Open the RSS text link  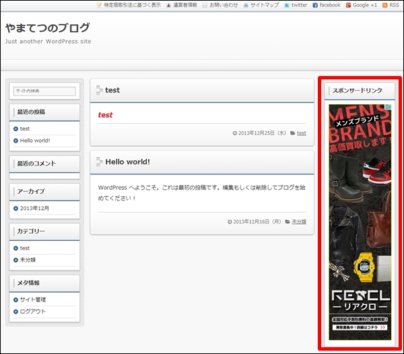394,5
